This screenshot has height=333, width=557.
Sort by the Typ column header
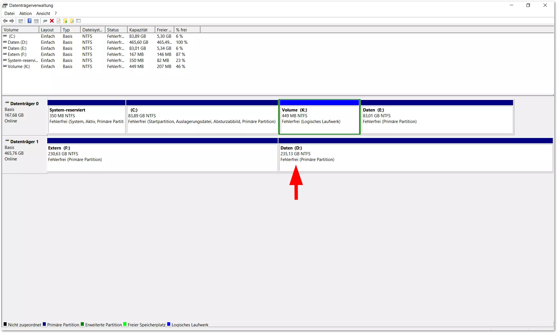tap(71, 30)
